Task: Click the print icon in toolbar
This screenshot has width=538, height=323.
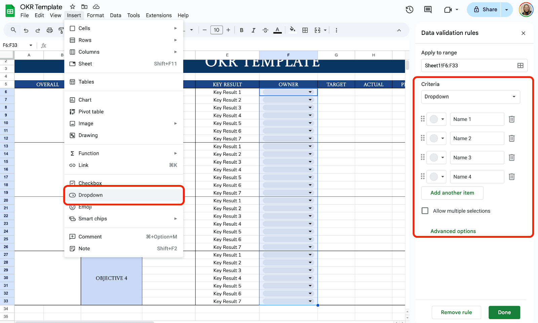Action: pyautogui.click(x=49, y=30)
